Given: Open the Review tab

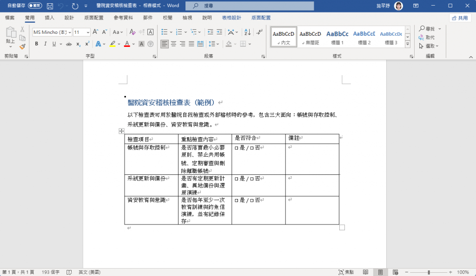Looking at the screenshot, I should [x=167, y=18].
